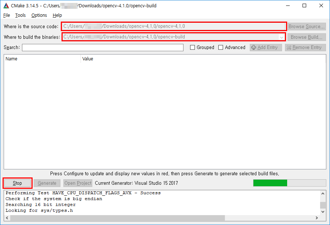Click the horizontal scrollbar left arrow
The image size is (330, 225).
point(7,218)
